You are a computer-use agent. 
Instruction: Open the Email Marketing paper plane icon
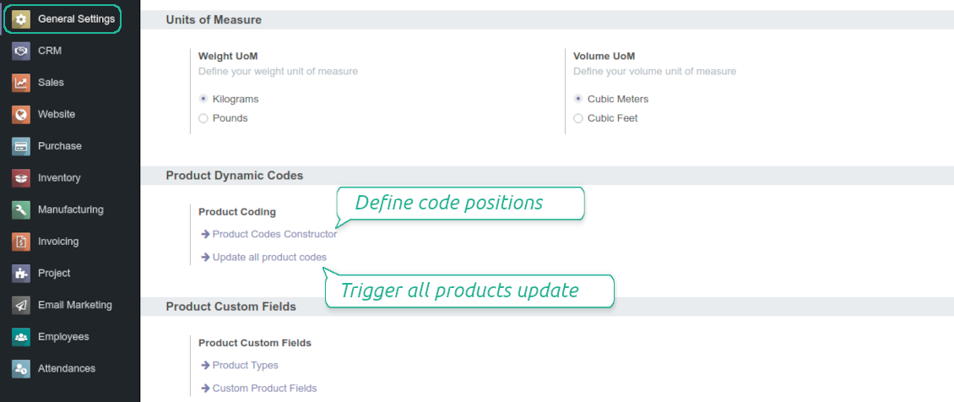pyautogui.click(x=22, y=305)
